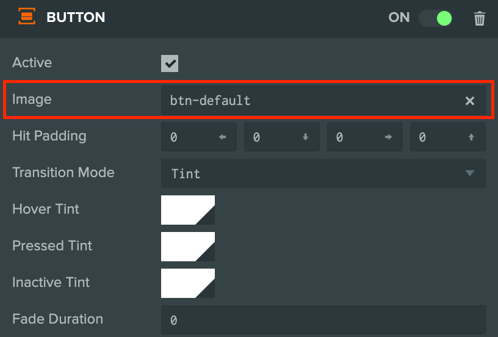Screen dimensions: 498x337
Task: Open the Inactive Tint color swatch
Action: (x=188, y=283)
